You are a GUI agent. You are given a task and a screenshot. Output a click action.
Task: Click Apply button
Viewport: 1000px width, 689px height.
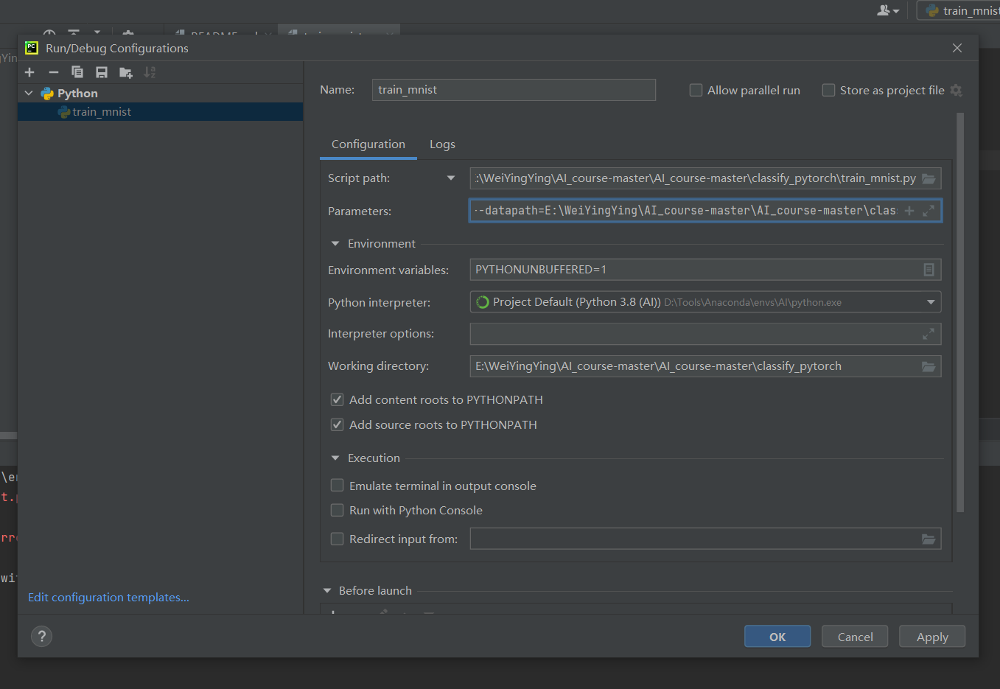tap(932, 637)
